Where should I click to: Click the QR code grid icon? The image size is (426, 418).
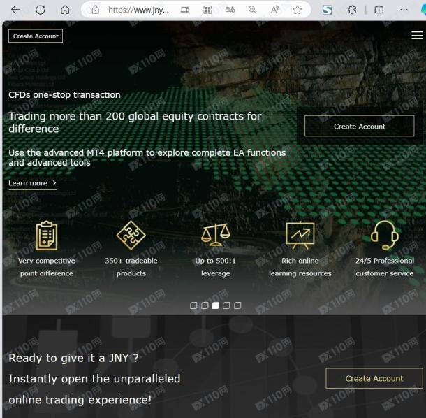(207, 10)
